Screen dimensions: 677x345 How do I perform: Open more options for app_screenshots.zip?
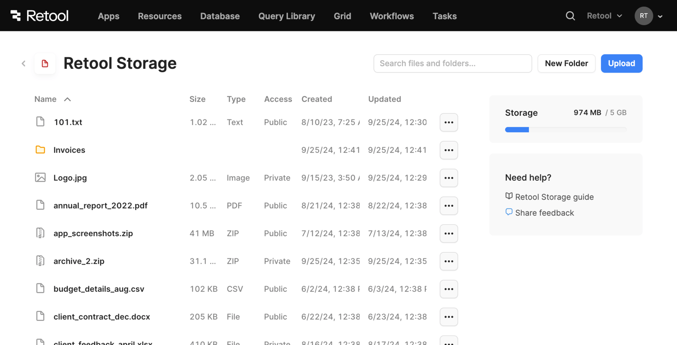[449, 234]
